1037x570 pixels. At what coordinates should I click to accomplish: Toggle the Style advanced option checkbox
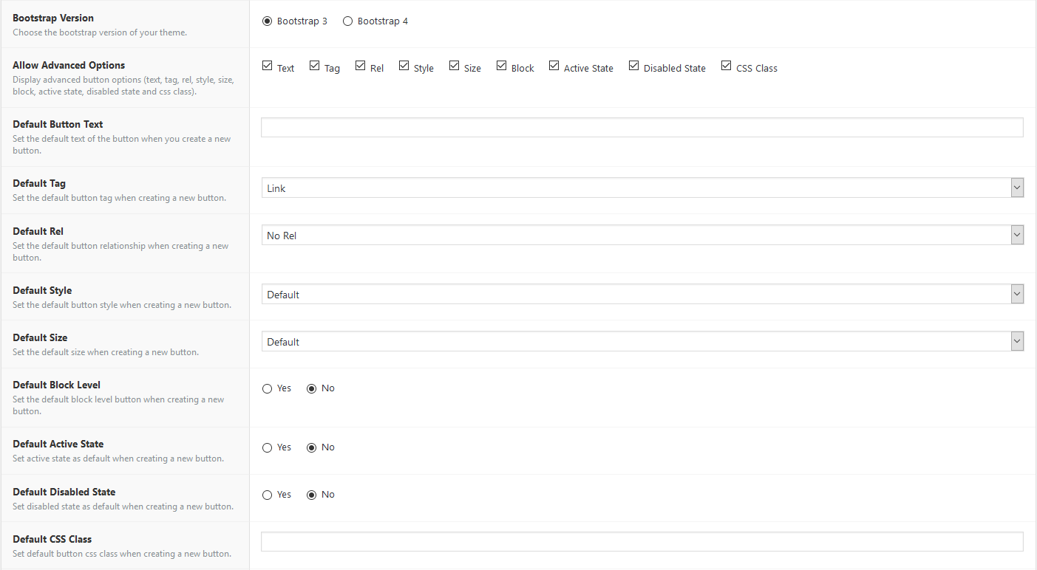404,66
